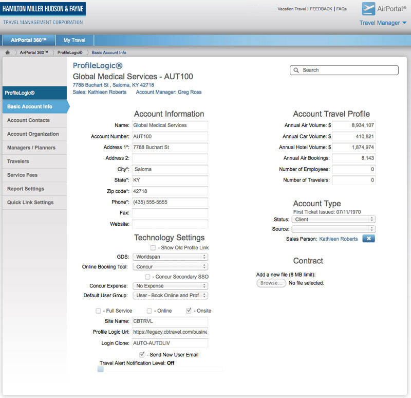Open the GDS dropdown showing Worldspan

click(171, 257)
